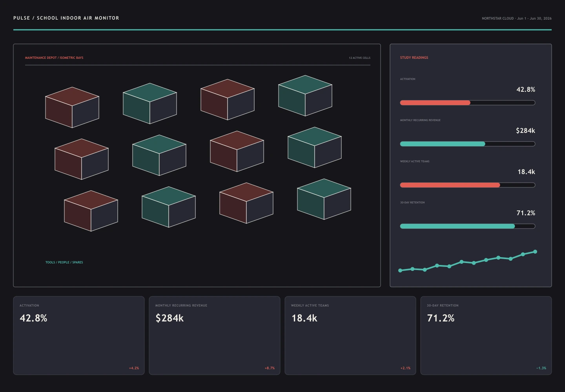Image resolution: width=565 pixels, height=392 pixels.
Task: Click the '30-DAY RETENTION' label in Study Readings
Action: 412,203
